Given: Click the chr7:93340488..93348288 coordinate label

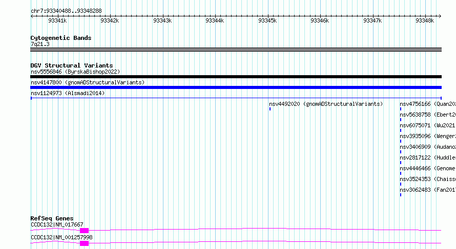Looking at the screenshot, I should tap(66, 11).
